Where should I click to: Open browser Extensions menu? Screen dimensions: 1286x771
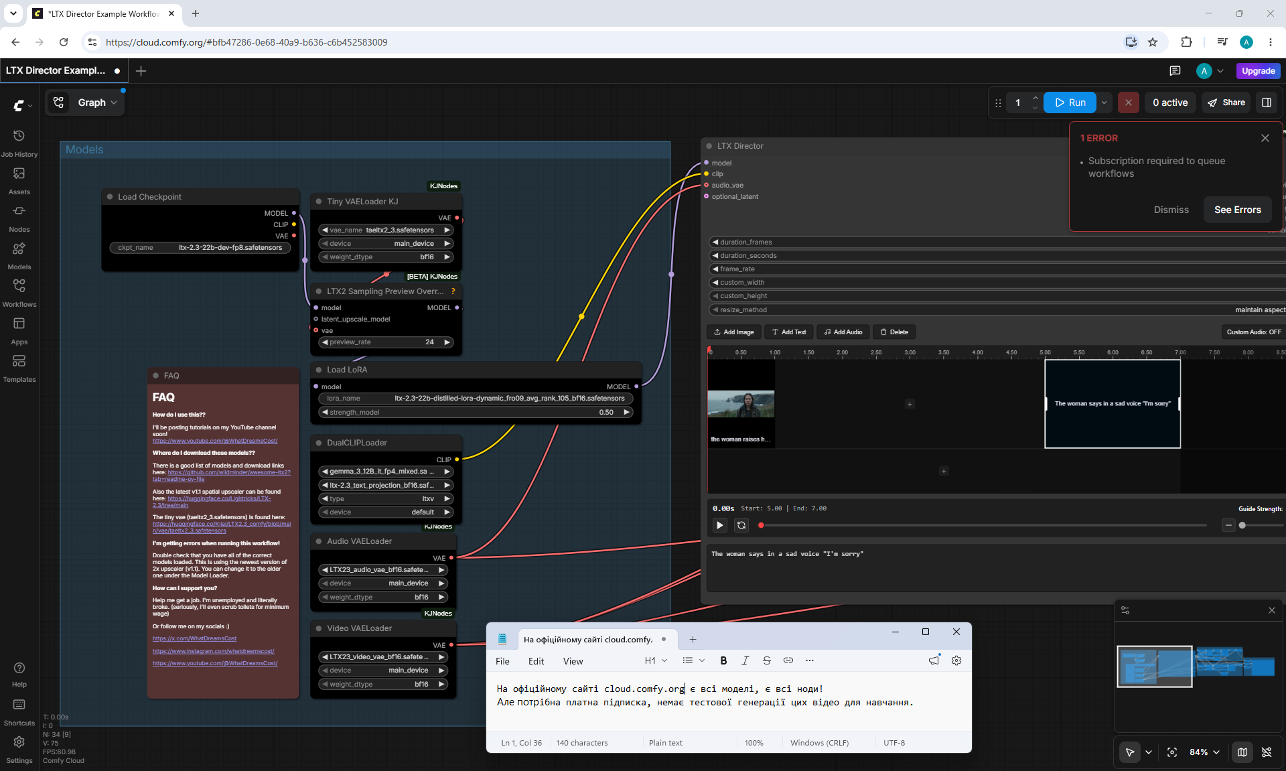click(1186, 42)
